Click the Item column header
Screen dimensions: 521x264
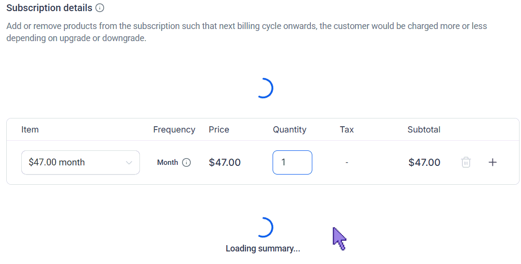pos(30,130)
